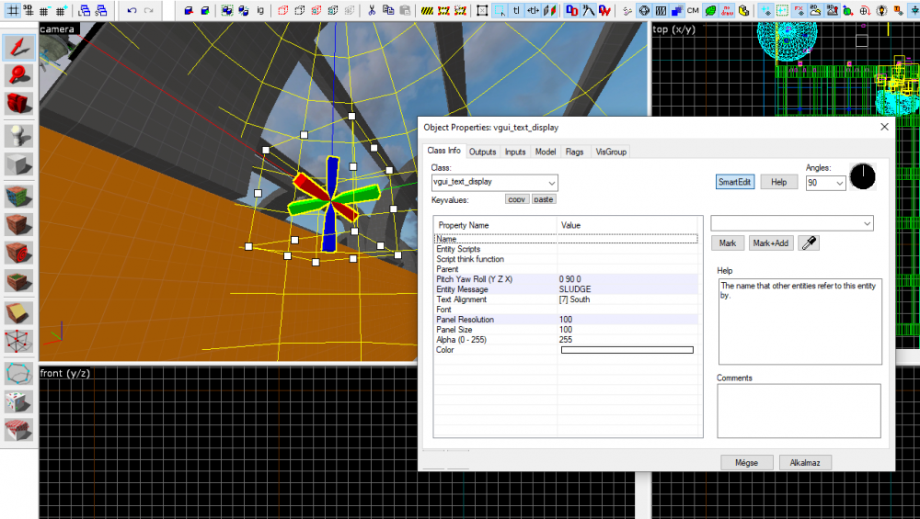The height and width of the screenshot is (519, 920).
Task: Open the empty value dropdown above Mark
Action: point(791,223)
